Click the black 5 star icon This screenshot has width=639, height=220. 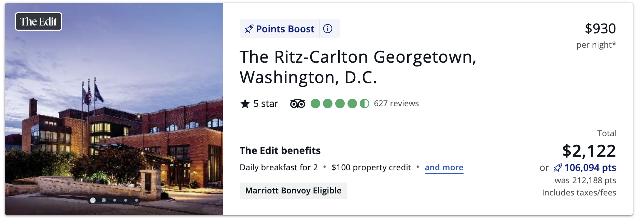pos(245,104)
